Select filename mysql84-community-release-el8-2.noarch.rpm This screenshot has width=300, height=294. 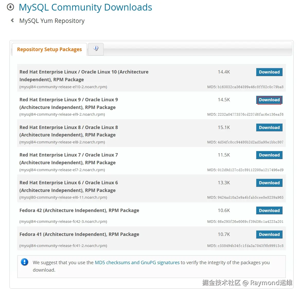62,142
